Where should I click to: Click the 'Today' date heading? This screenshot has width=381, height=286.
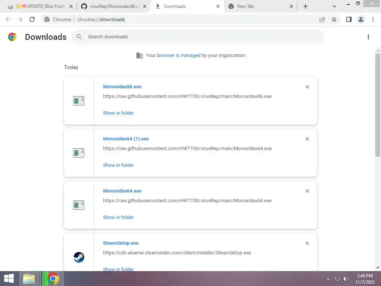click(71, 67)
